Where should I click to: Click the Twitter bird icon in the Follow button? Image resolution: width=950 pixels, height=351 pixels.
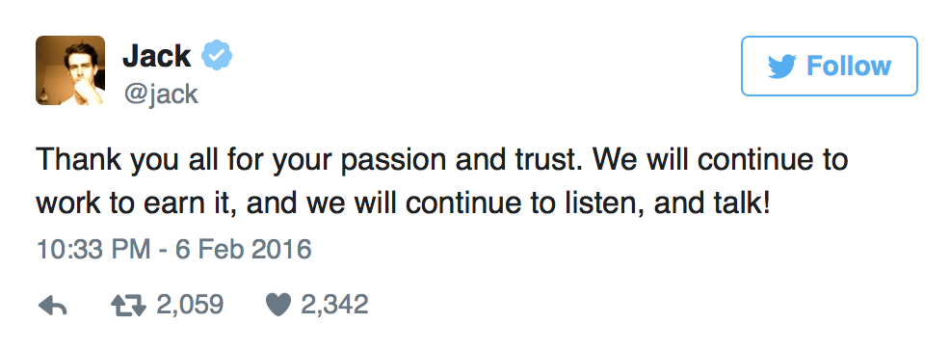781,67
